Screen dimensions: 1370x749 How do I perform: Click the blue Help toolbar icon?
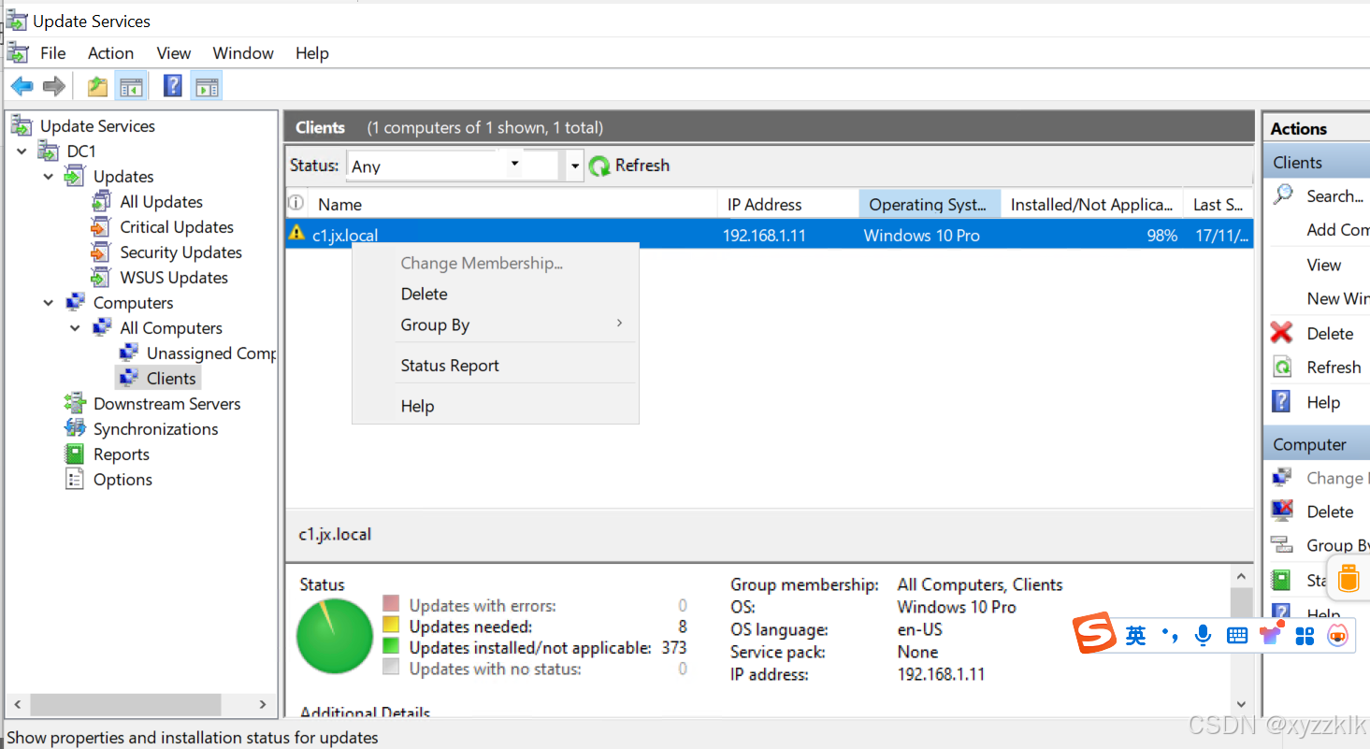click(173, 87)
